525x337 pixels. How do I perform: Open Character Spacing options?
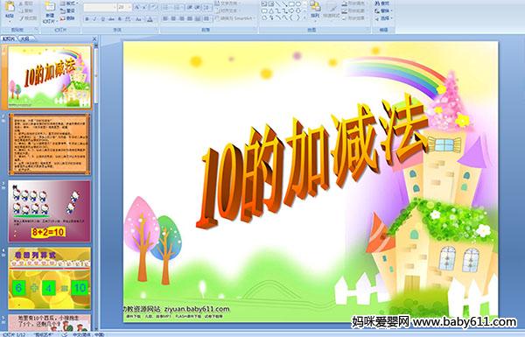pyautogui.click(x=128, y=19)
